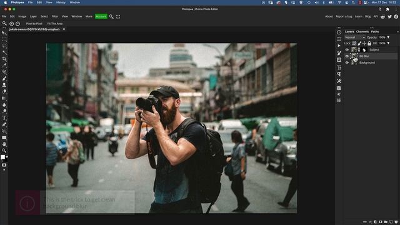The width and height of the screenshot is (400, 225).
Task: Click the Pixel to Pixel button
Action: point(34,24)
